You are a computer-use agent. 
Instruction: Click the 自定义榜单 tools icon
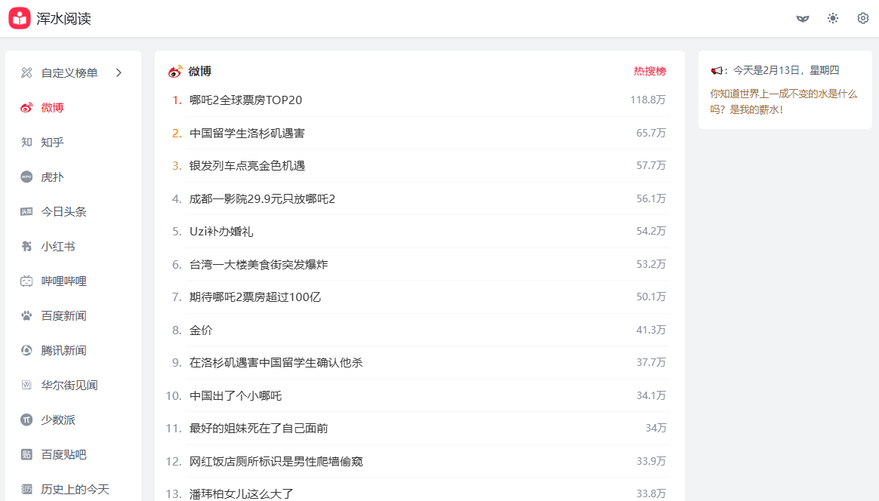[x=26, y=73]
